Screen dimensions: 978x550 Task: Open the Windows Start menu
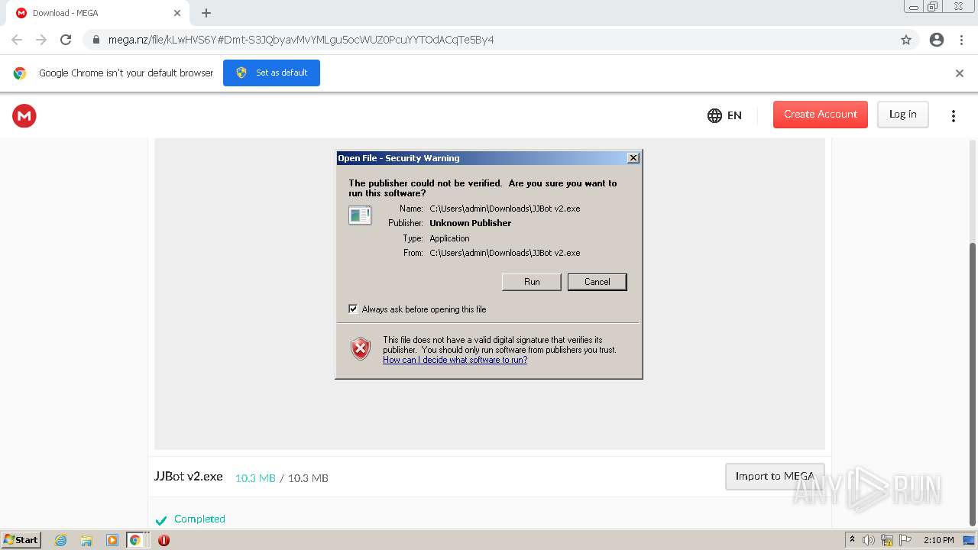coord(21,540)
